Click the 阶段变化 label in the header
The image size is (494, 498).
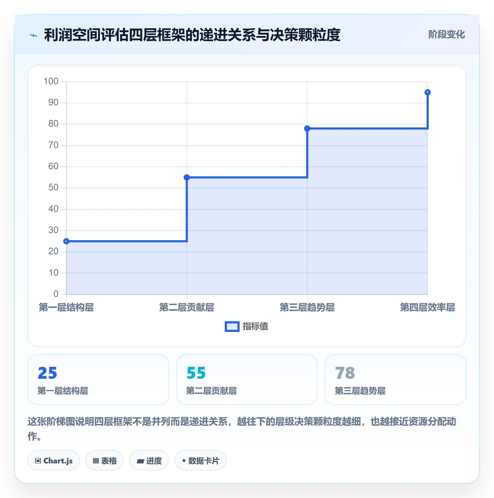tap(446, 35)
